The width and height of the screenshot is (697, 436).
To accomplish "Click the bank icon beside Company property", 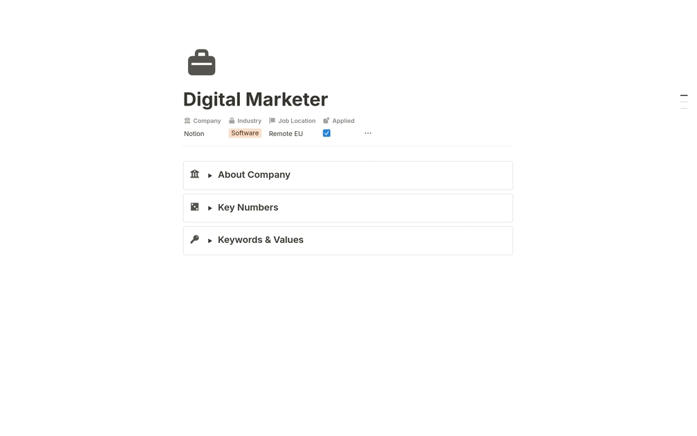I will tap(187, 121).
